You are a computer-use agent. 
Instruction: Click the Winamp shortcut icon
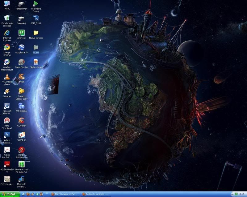click(7, 91)
